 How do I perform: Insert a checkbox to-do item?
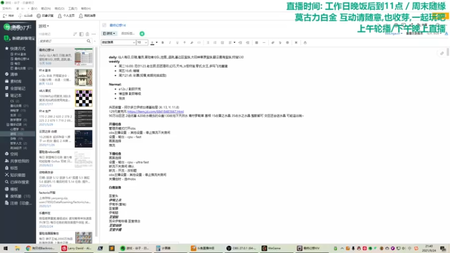(222, 43)
